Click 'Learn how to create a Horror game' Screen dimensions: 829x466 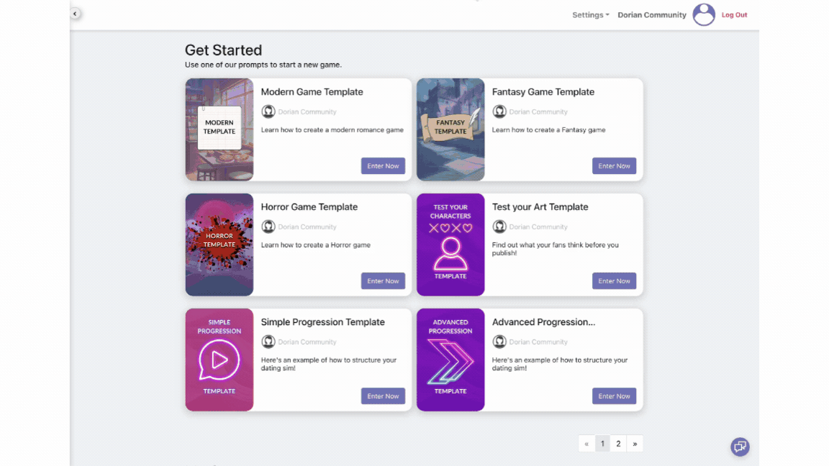(316, 245)
